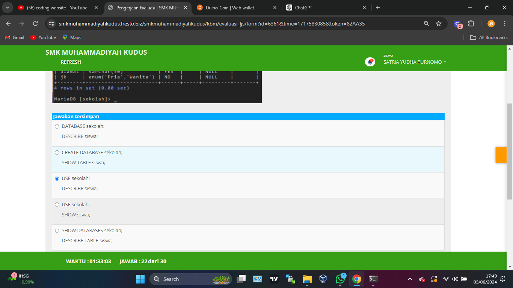Open the two-monitor network app in taskbar
Viewport: 513px width, 288px height.
291,279
